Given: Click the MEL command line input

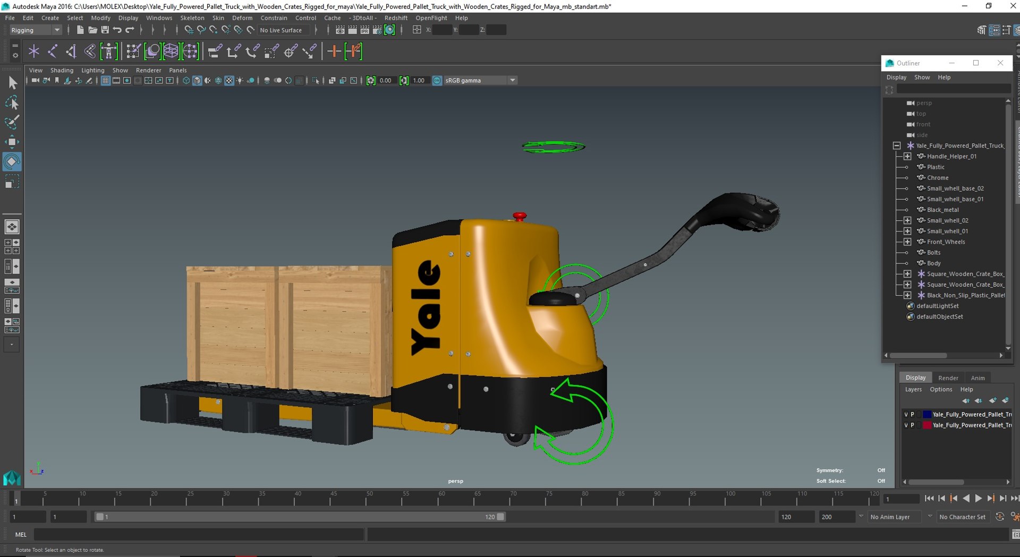Looking at the screenshot, I should coord(199,535).
